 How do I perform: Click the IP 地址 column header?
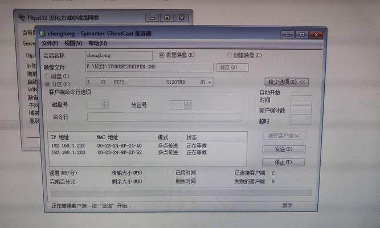[x=60, y=137]
